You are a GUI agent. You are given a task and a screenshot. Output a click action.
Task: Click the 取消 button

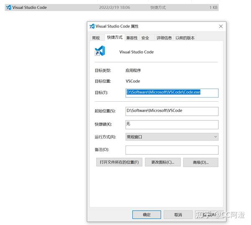click(178, 215)
